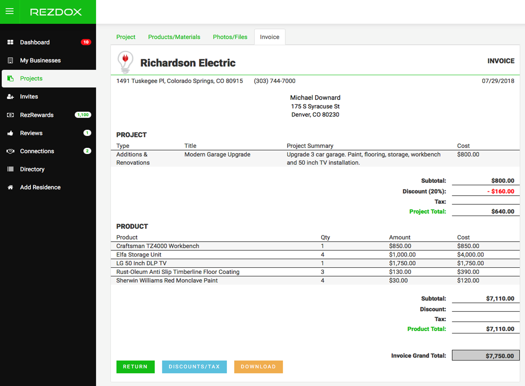Click the invoice date 07/29/2018
The image size is (525, 386).
498,81
